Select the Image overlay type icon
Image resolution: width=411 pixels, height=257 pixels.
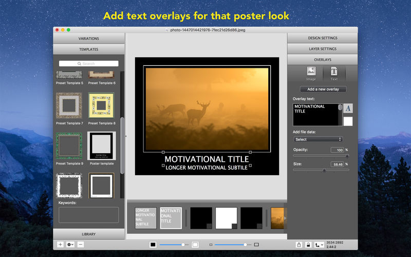click(311, 71)
